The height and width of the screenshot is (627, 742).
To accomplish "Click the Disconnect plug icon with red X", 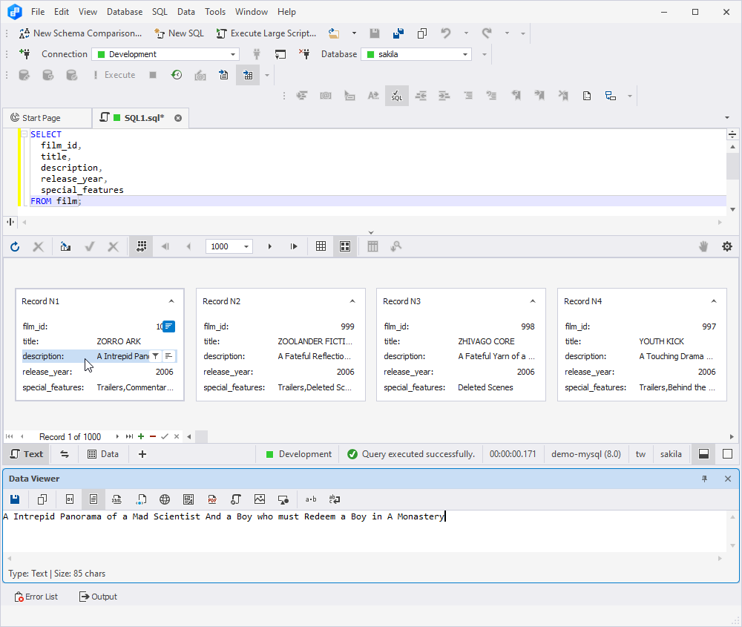I will 304,54.
